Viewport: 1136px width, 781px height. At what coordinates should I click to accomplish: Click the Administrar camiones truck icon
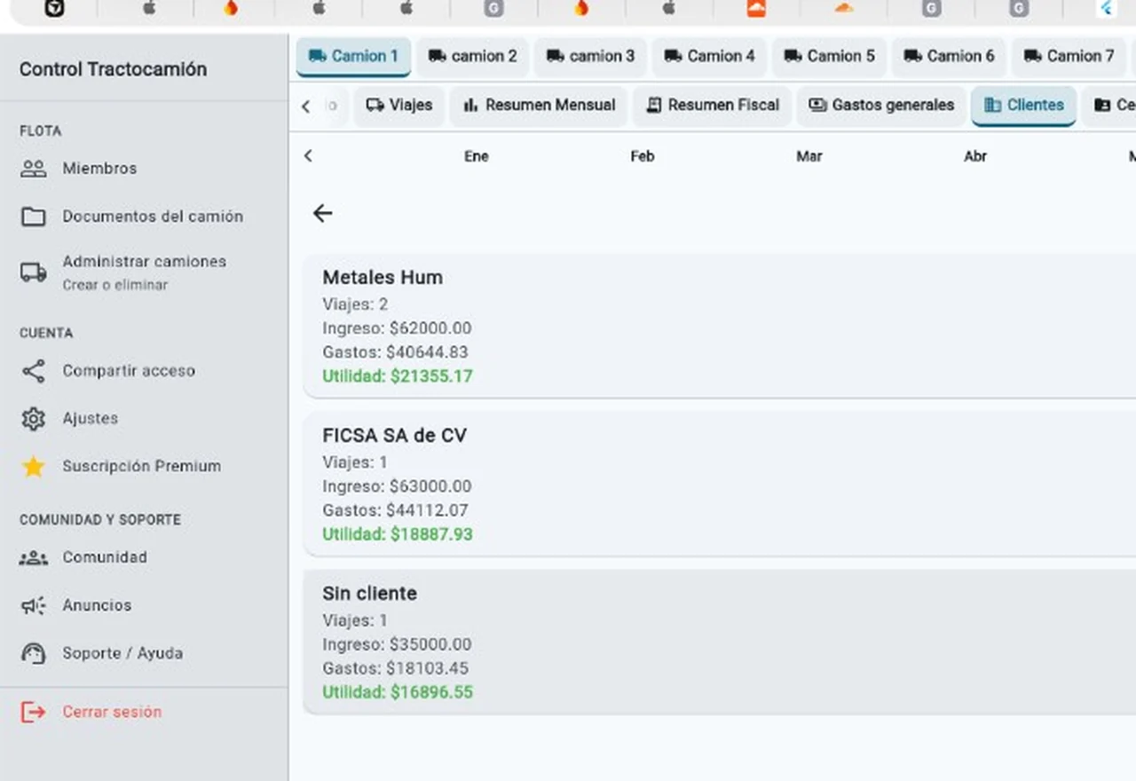34,272
